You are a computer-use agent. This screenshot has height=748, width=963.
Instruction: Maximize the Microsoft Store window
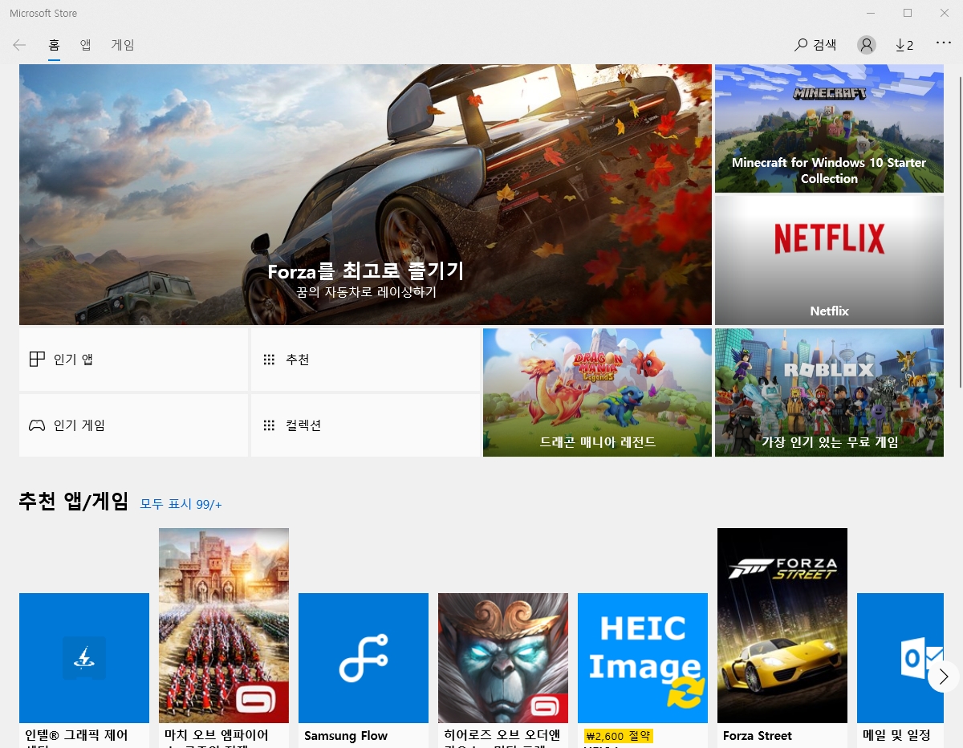pyautogui.click(x=908, y=13)
